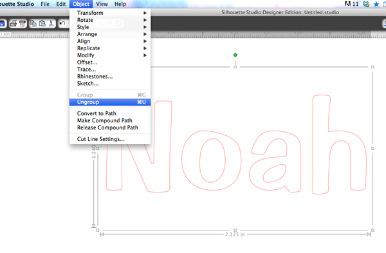This screenshot has width=386, height=253.
Task: Click the Print toolbar icon
Action: coord(14,23)
